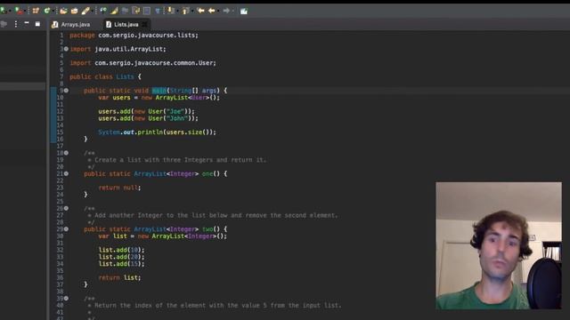Open the Run button dropdown arrow
Screen dimensions: 570x320
[10, 12]
